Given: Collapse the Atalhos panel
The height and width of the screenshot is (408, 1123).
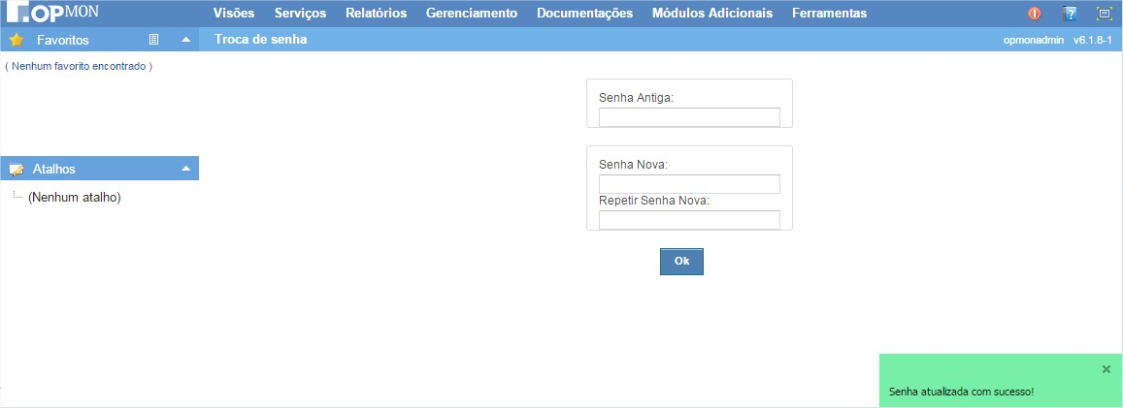Looking at the screenshot, I should [185, 170].
